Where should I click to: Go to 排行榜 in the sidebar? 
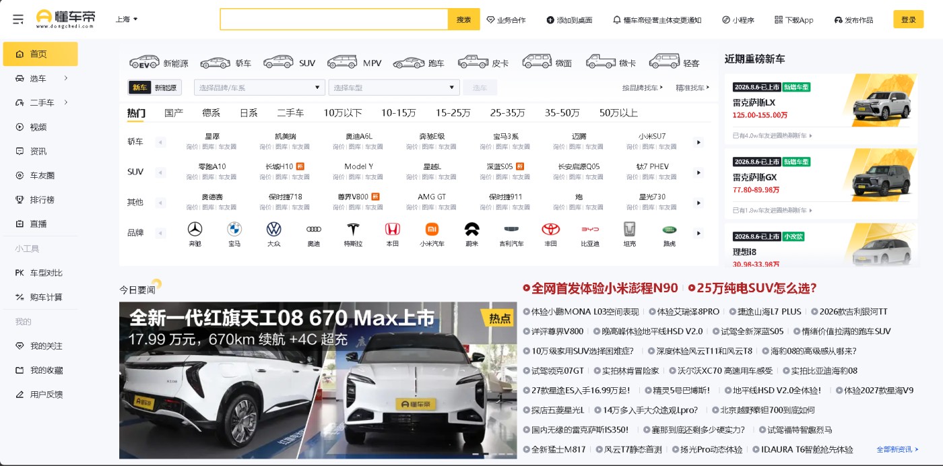pyautogui.click(x=40, y=199)
